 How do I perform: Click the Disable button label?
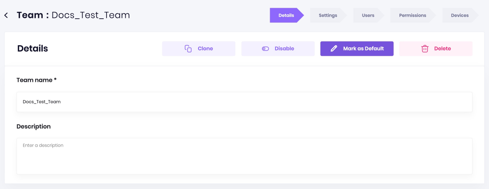coord(284,48)
